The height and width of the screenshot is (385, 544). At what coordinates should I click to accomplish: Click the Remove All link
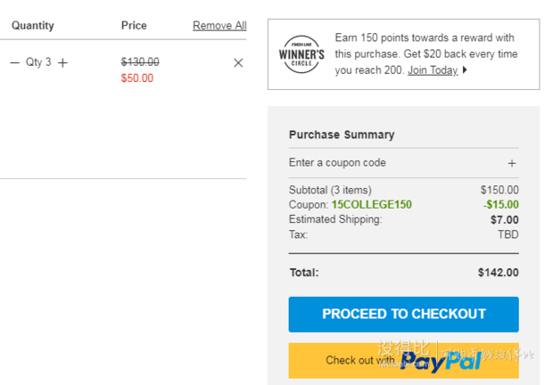219,25
